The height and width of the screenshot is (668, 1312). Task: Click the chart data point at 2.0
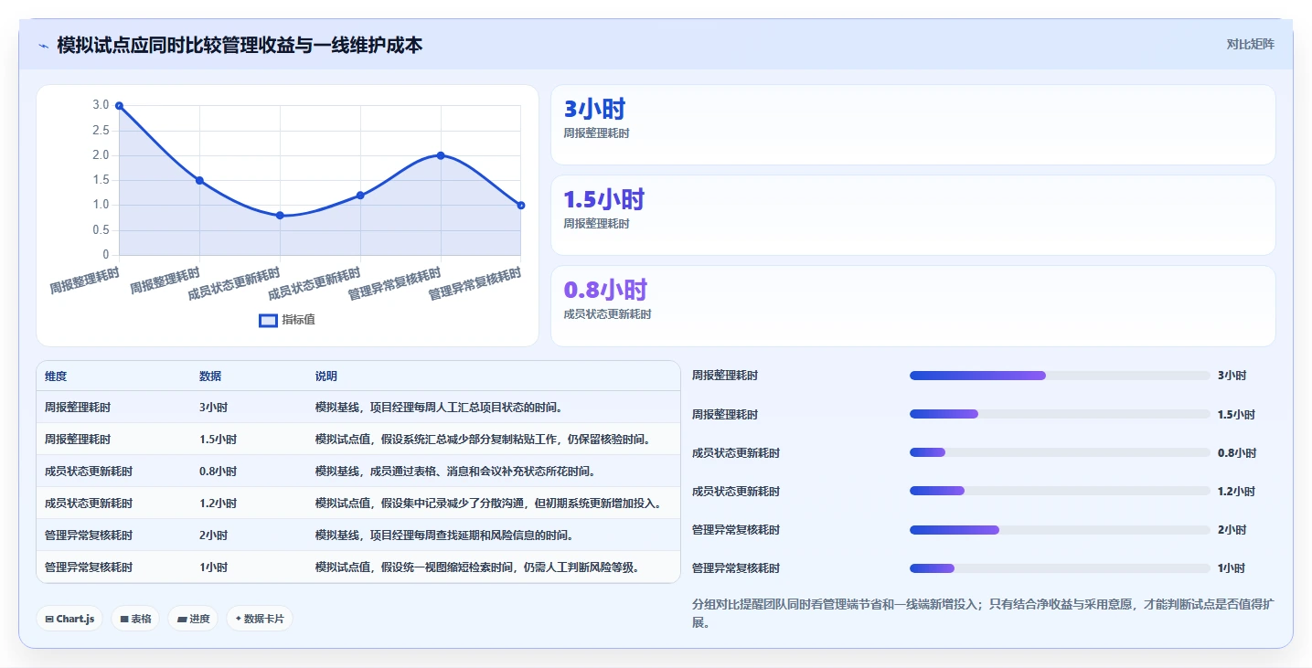pyautogui.click(x=441, y=155)
